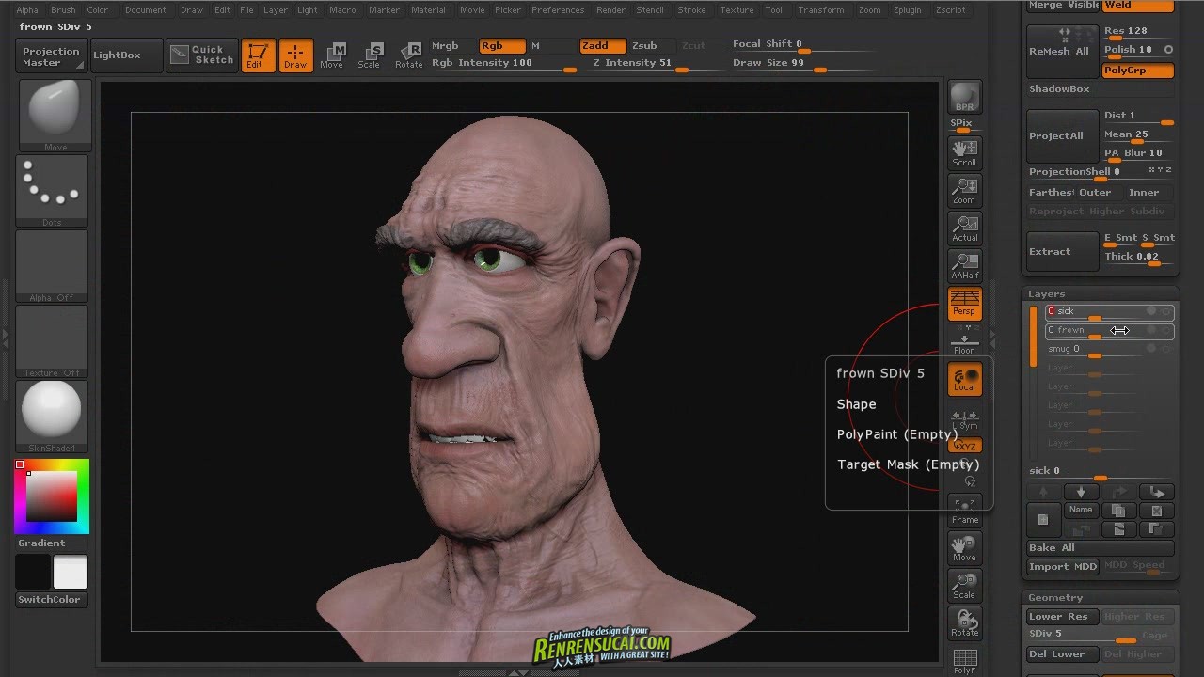Click the Frame icon
The width and height of the screenshot is (1204, 677).
click(x=964, y=510)
